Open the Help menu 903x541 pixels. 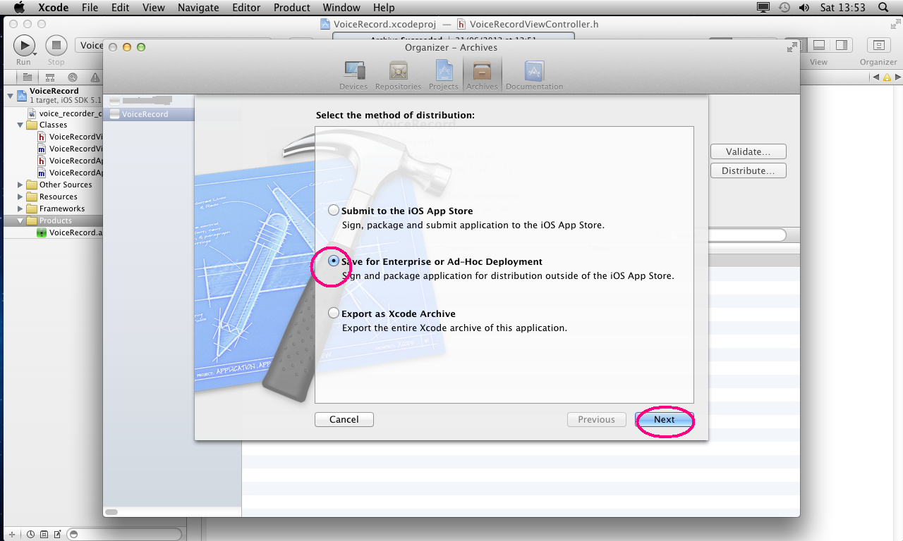384,8
